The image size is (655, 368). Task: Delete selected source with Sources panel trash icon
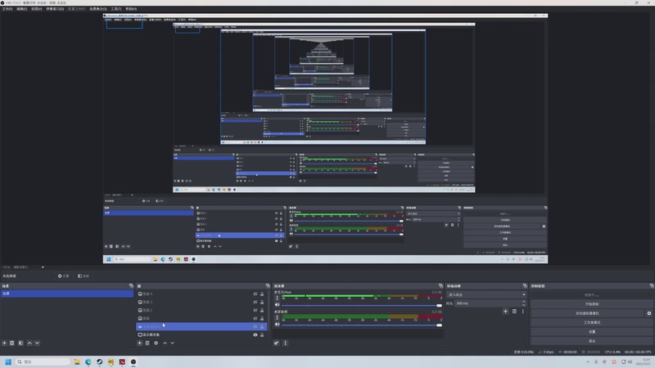(x=147, y=343)
